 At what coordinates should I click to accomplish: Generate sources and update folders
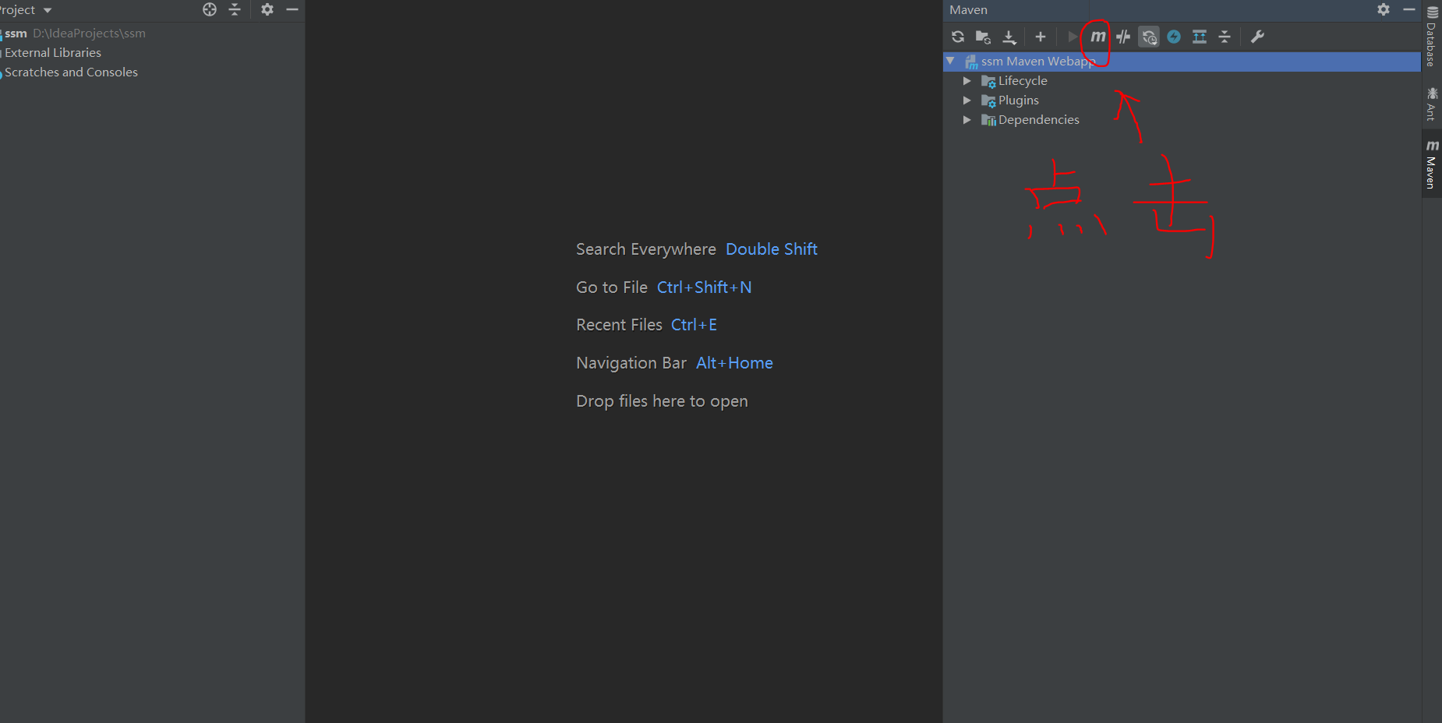pos(983,37)
